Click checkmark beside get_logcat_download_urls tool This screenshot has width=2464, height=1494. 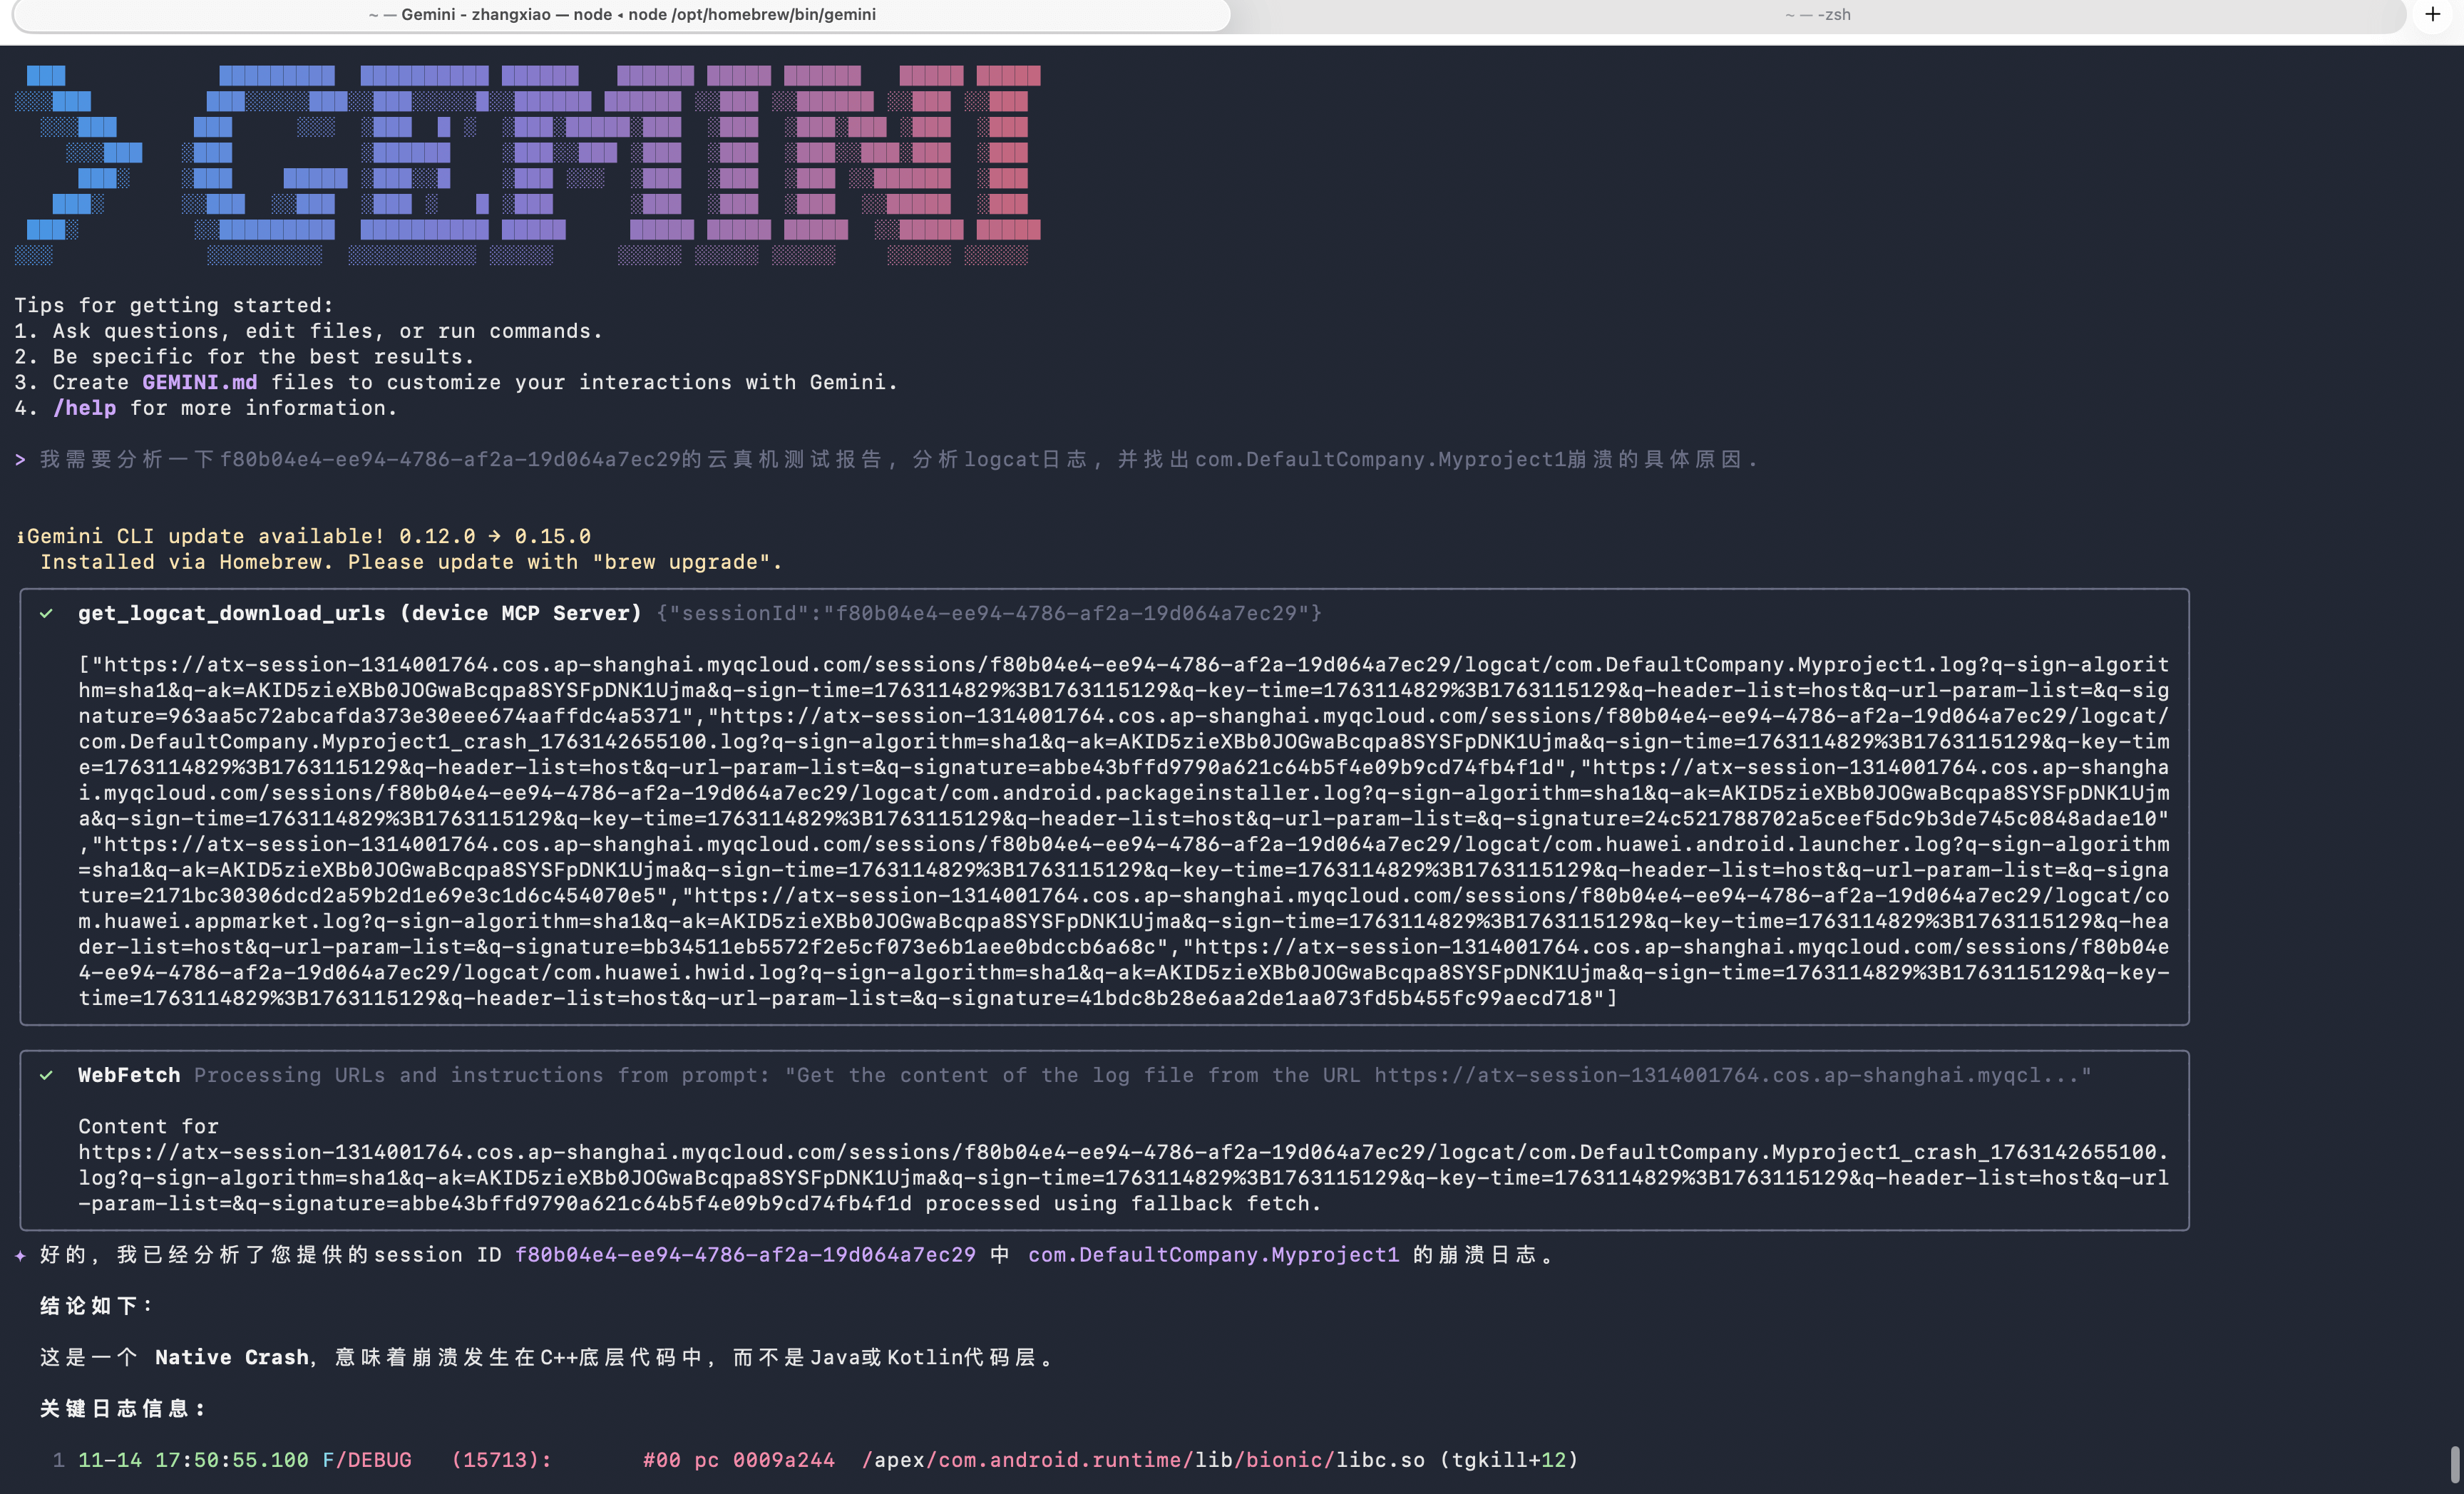(x=46, y=613)
